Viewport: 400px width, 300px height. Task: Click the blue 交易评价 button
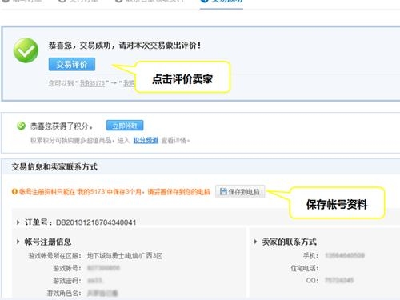pyautogui.click(x=72, y=64)
